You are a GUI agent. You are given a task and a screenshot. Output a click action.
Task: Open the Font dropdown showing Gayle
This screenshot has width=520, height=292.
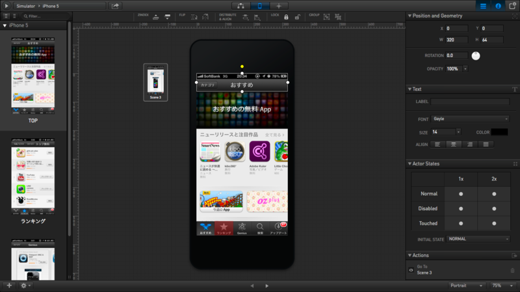point(470,119)
